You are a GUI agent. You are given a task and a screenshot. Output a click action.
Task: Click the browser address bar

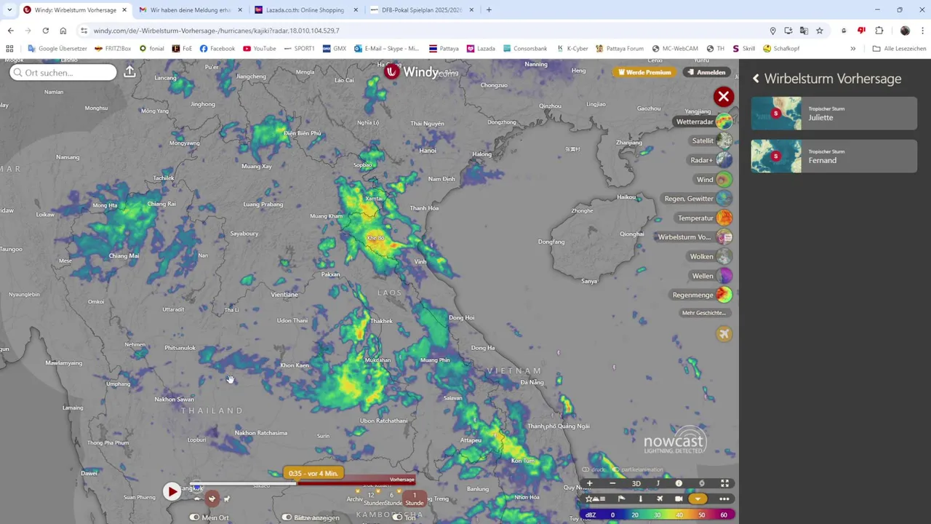click(x=422, y=31)
